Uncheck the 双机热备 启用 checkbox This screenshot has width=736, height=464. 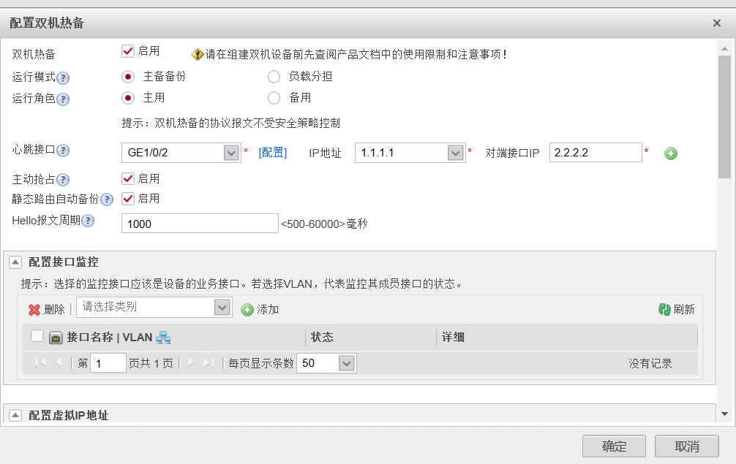click(128, 51)
